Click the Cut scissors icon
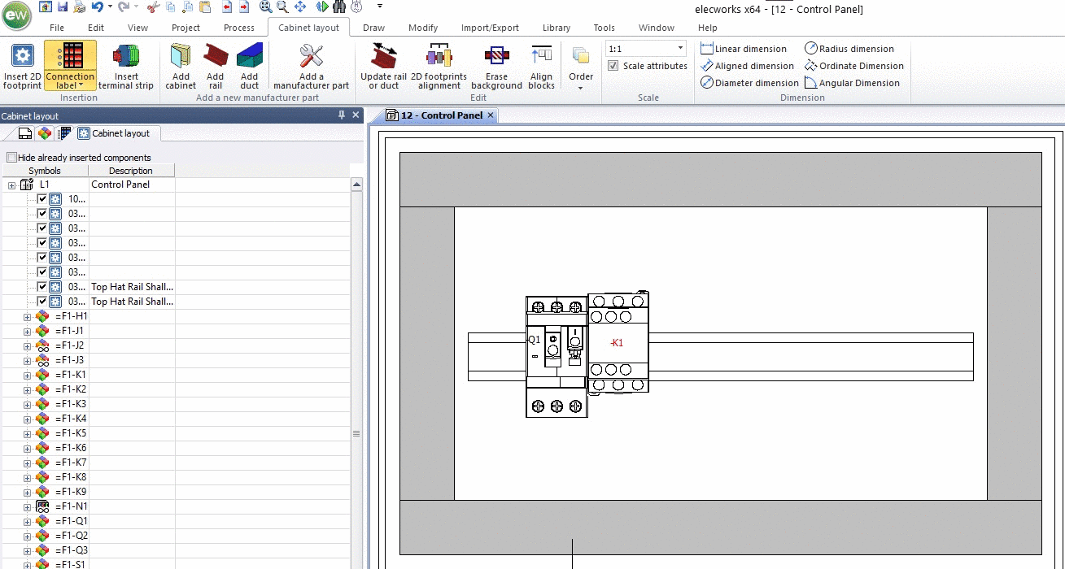The height and width of the screenshot is (569, 1065). point(152,7)
